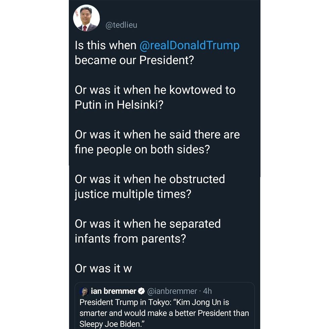Open the @realDonaldTrump mention link

point(189,46)
